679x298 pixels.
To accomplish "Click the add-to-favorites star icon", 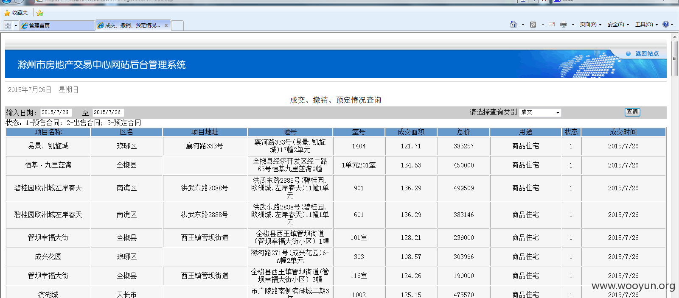I will (x=40, y=13).
